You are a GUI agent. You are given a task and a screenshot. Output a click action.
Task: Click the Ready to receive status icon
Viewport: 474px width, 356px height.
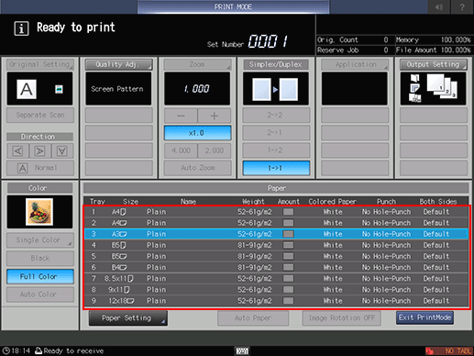39,350
